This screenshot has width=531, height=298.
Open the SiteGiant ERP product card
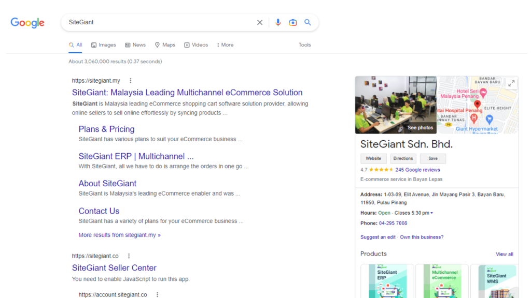click(x=387, y=281)
